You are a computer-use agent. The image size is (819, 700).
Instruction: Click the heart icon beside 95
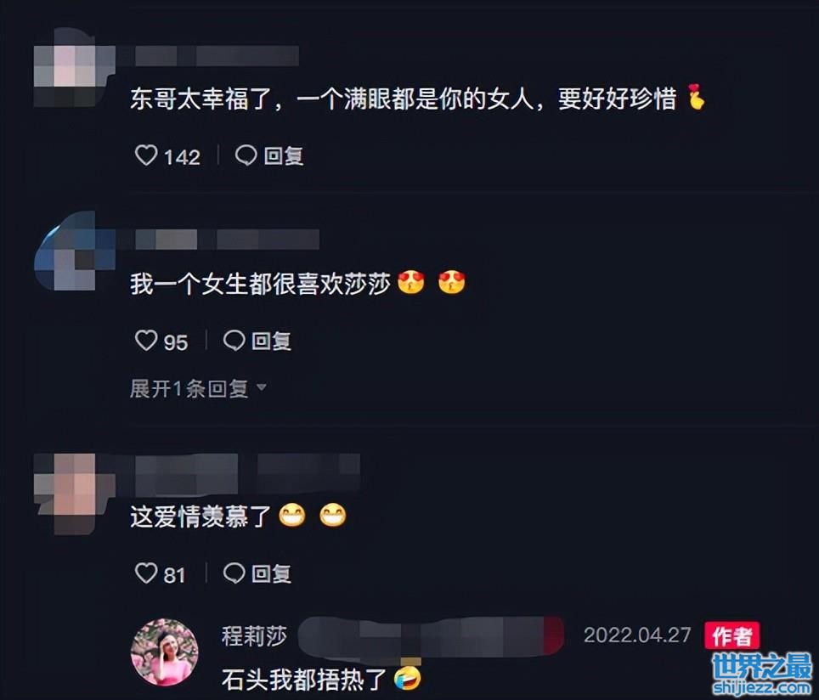tap(146, 341)
